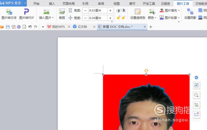Click the height field 8.63厘米
207x130 pixels.
click(x=98, y=10)
